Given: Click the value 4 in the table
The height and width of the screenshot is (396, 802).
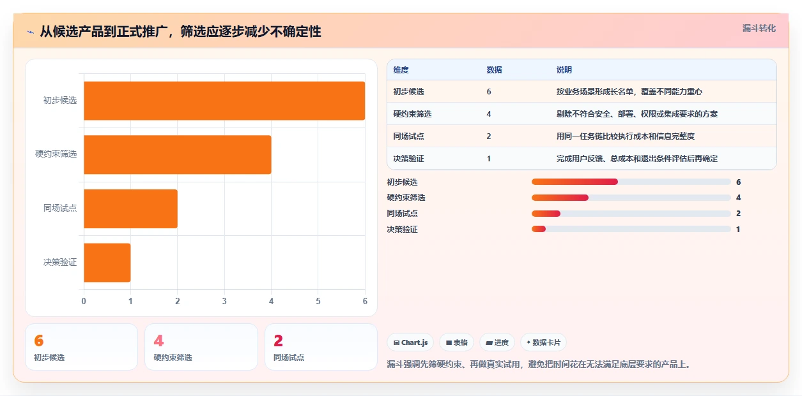Looking at the screenshot, I should 489,114.
